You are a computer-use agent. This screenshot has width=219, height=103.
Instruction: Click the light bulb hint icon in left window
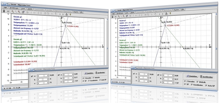coord(71,14)
